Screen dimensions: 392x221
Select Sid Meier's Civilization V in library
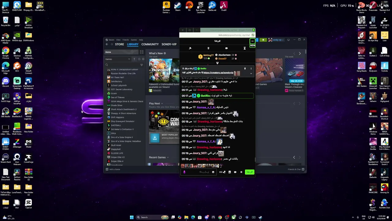pos(122,129)
